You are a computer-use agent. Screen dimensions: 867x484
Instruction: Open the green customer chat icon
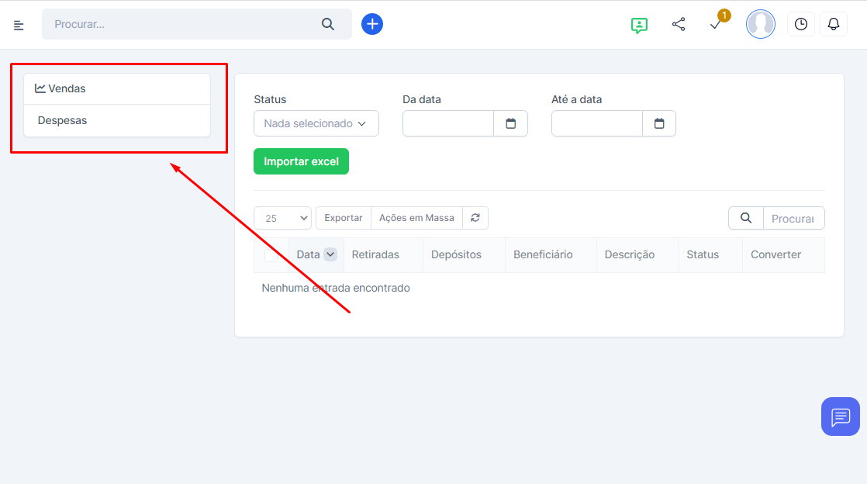tap(639, 25)
